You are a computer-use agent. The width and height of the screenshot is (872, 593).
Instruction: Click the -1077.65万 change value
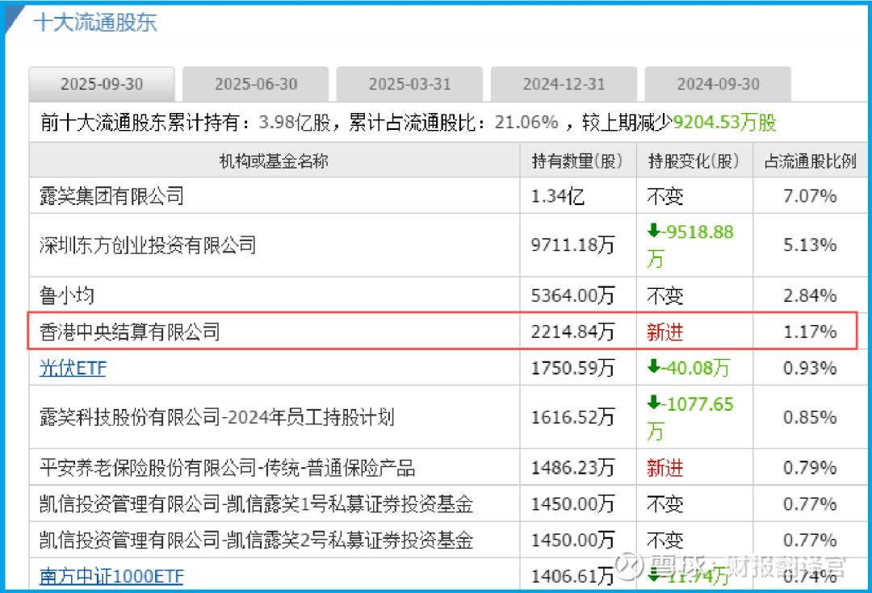click(x=690, y=417)
